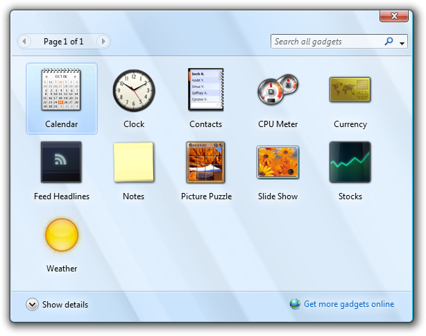Image resolution: width=426 pixels, height=336 pixels.
Task: Pick the Currency gadget icon
Action: (350, 90)
